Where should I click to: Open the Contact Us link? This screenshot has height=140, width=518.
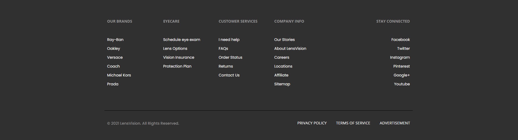[229, 75]
